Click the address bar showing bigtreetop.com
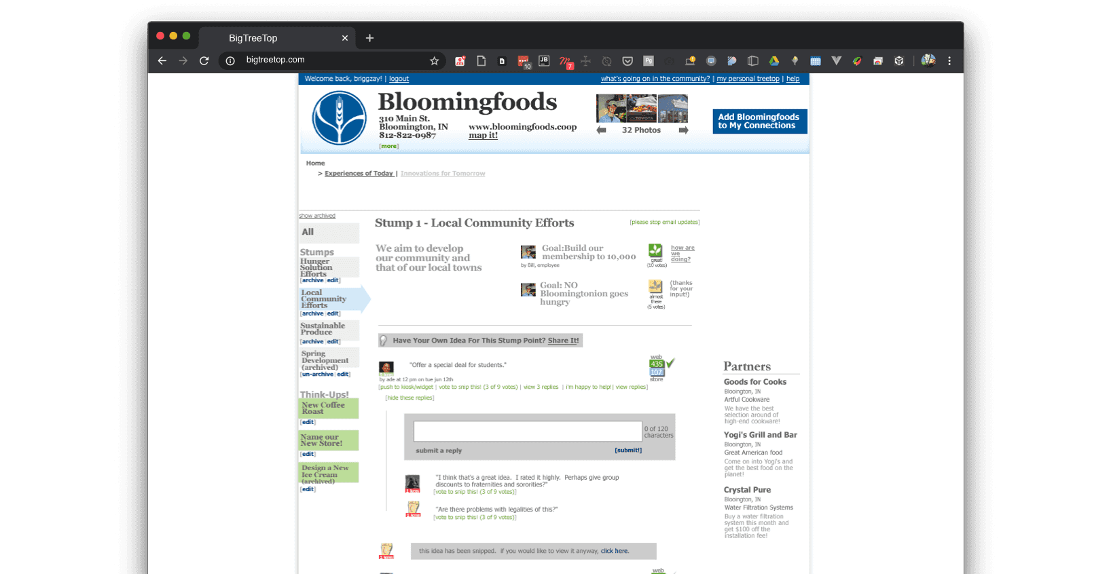Image resolution: width=1111 pixels, height=574 pixels. click(x=333, y=60)
